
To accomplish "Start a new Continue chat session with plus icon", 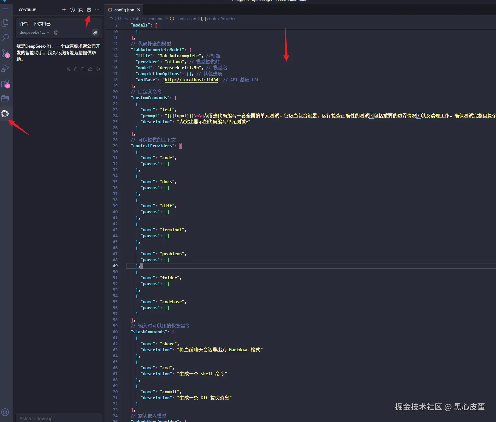I will point(64,10).
